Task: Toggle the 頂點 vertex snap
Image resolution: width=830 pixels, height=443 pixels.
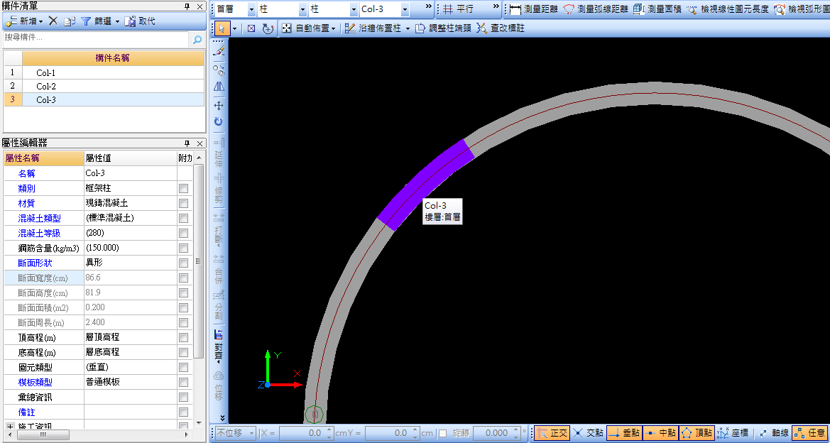Action: tap(697, 434)
